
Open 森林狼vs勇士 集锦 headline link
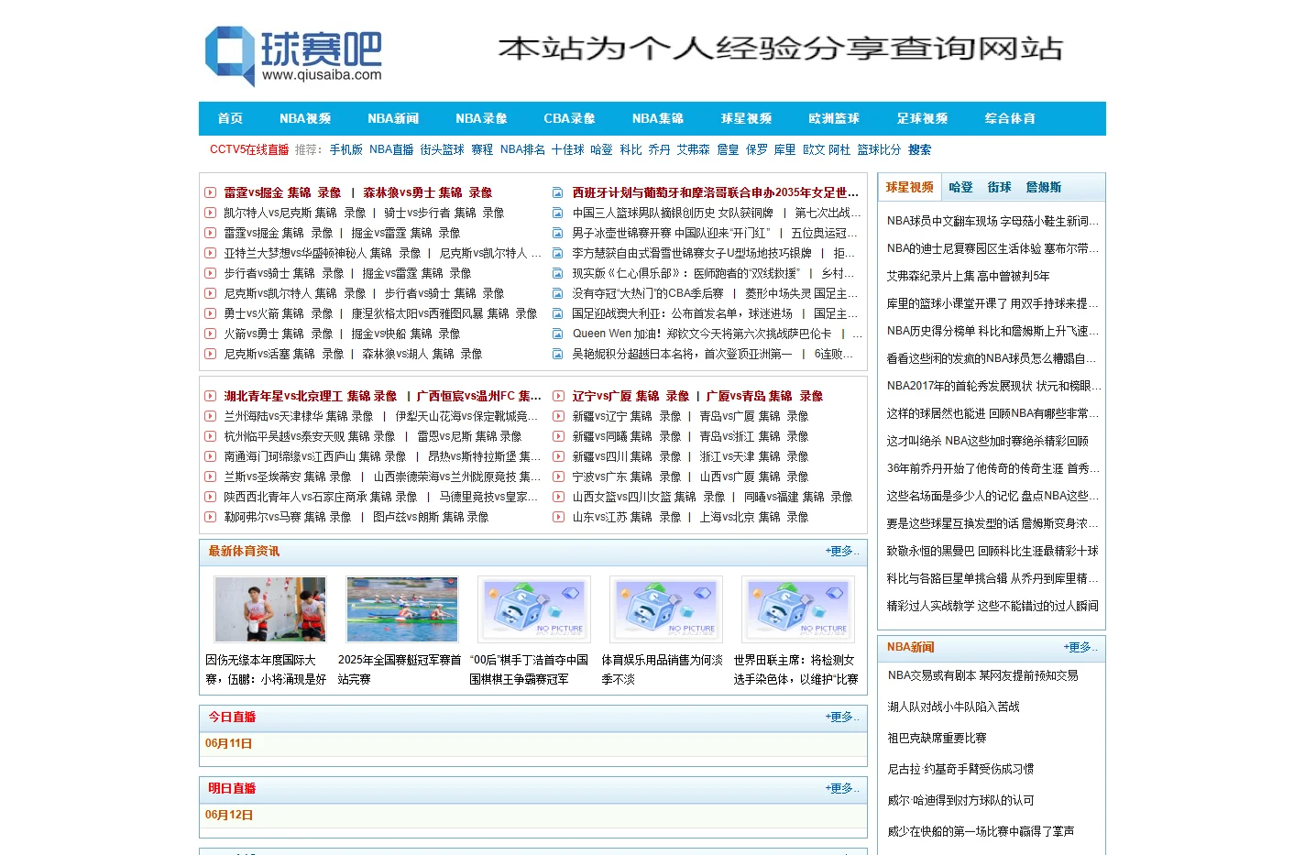coord(428,192)
